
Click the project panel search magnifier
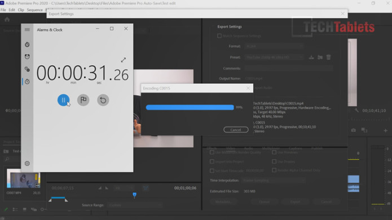[x=7, y=159]
